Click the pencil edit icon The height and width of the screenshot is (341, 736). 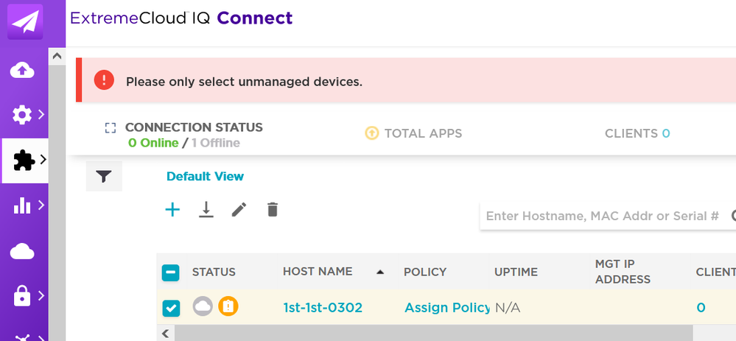[x=239, y=210]
